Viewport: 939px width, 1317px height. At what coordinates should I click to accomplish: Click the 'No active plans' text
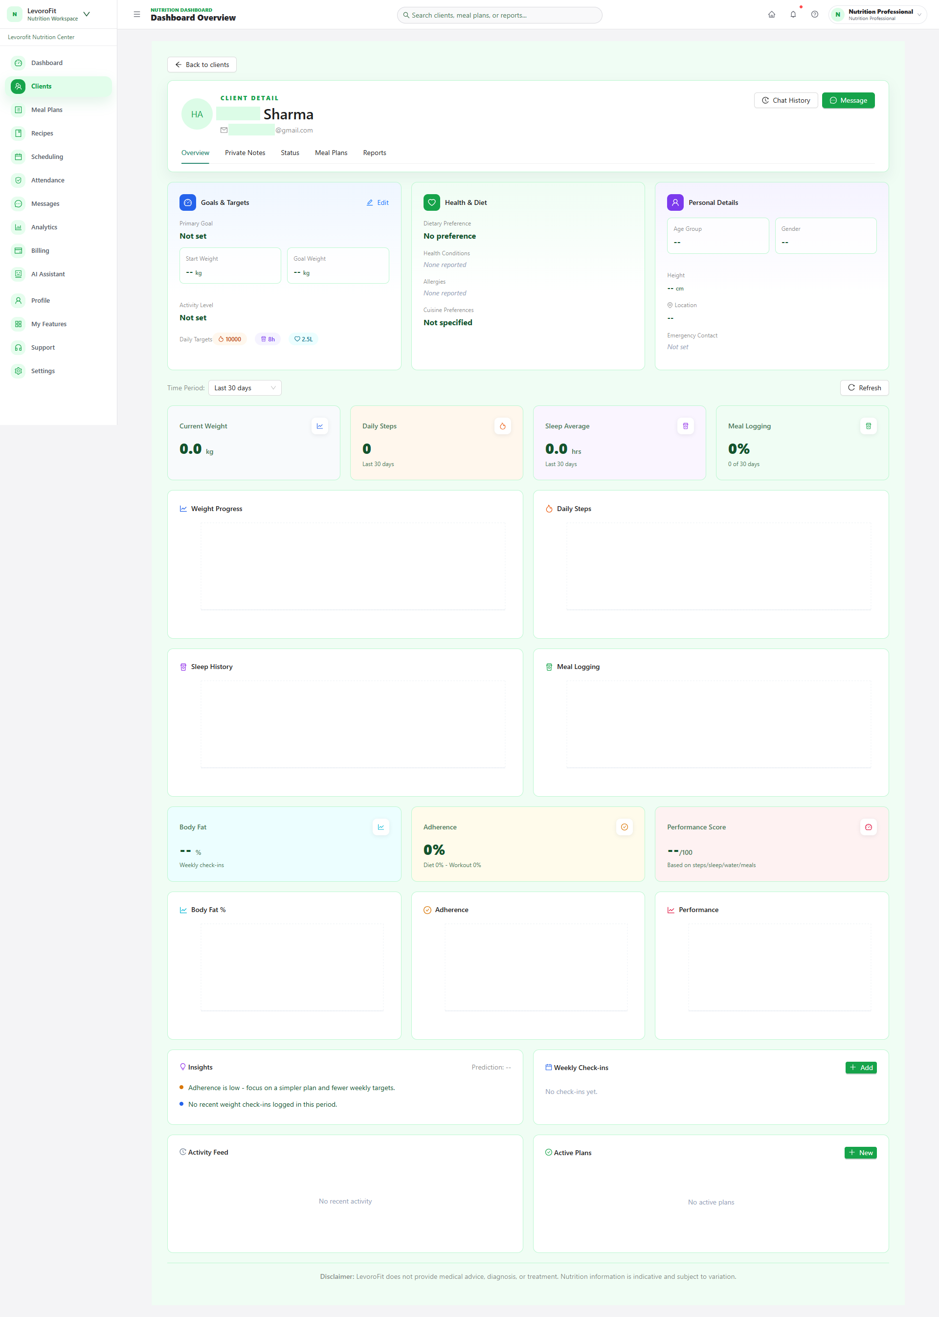tap(711, 1203)
